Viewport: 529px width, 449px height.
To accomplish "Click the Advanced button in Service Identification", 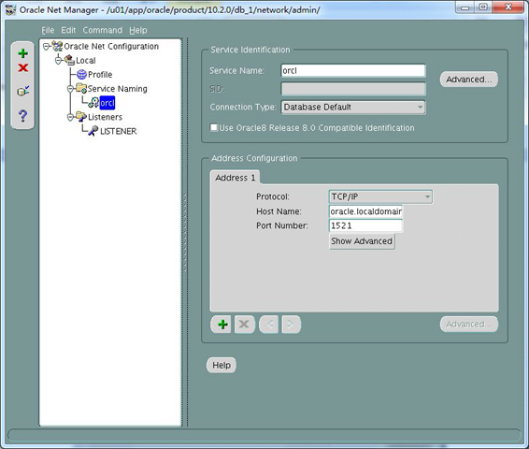I will tap(469, 80).
